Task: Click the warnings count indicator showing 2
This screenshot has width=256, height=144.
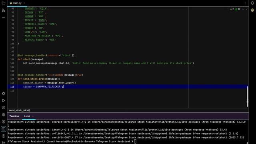Action: [x=232, y=9]
